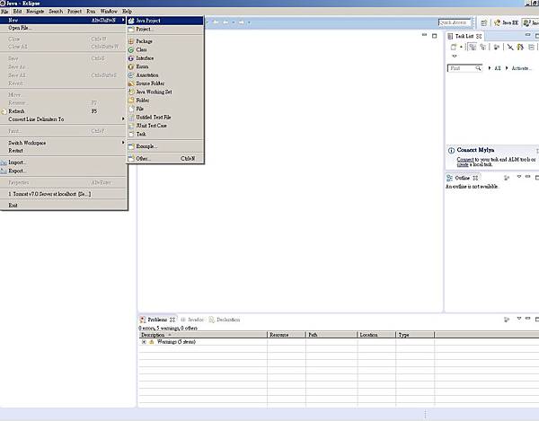The image size is (539, 421).
Task: Open the Switch Workspace submenu arrow
Action: [124, 143]
